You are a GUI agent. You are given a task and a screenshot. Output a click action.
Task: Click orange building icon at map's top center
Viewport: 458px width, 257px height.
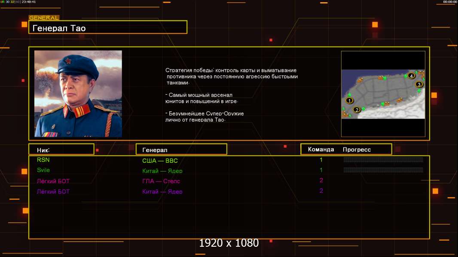[x=381, y=78]
